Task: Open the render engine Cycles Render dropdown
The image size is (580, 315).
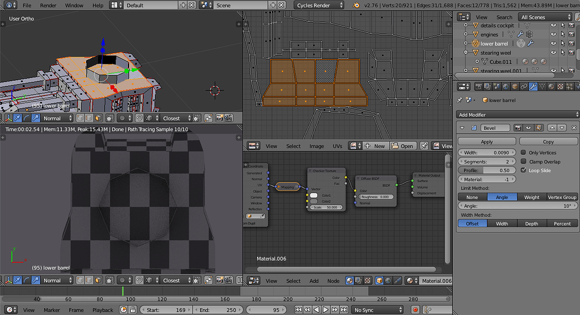Action: coord(319,5)
